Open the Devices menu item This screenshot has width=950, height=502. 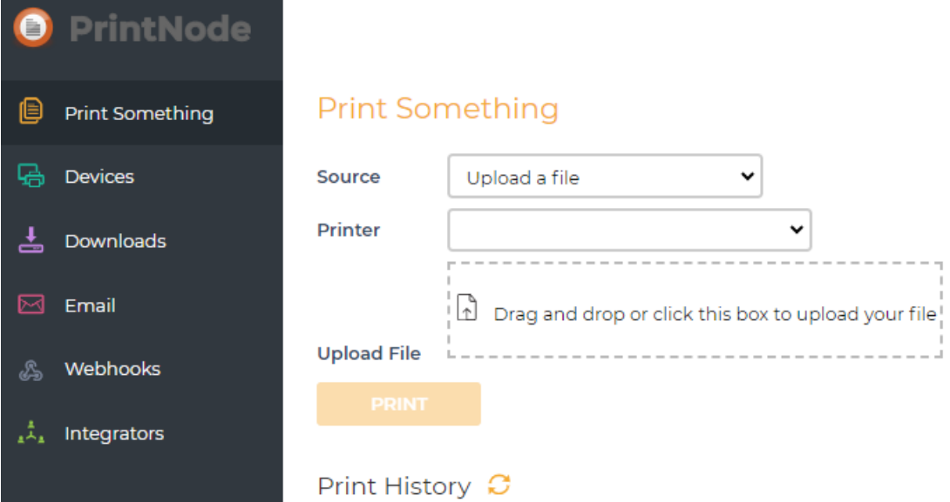99,177
